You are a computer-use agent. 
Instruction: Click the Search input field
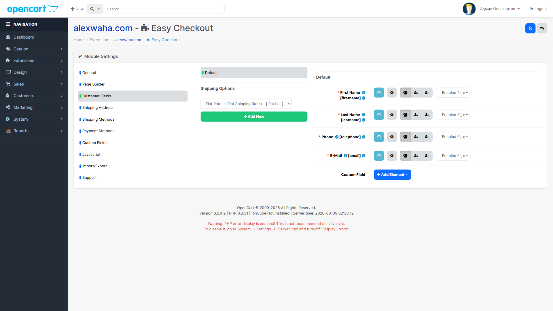click(x=164, y=9)
